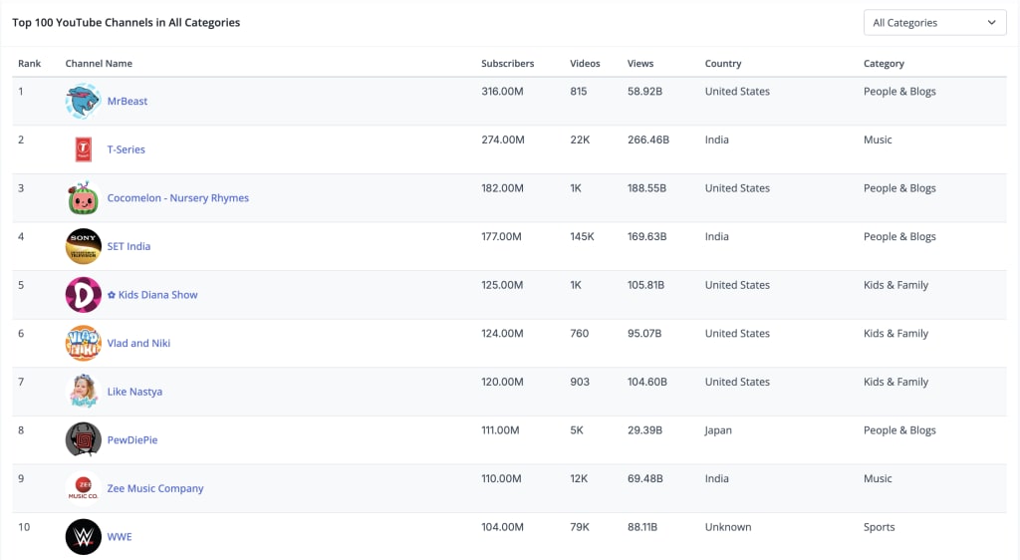1020x560 pixels.
Task: Click the 22K videos count
Action: pos(580,140)
